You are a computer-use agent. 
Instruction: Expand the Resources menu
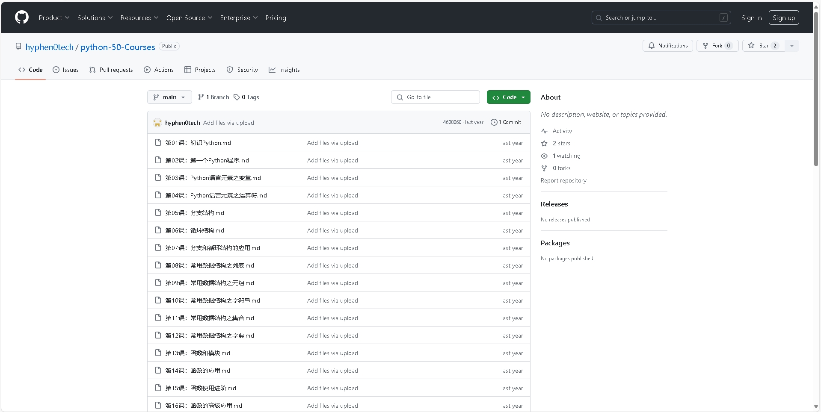[x=139, y=18]
